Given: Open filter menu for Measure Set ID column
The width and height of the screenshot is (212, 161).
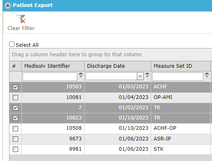Looking at the screenshot, I should [x=207, y=75].
